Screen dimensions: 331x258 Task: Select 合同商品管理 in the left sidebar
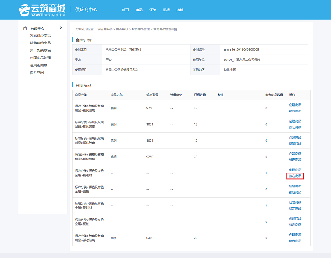click(x=40, y=58)
